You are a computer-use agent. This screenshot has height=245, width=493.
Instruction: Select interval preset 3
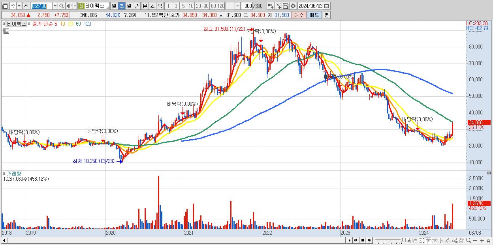coord(176,6)
